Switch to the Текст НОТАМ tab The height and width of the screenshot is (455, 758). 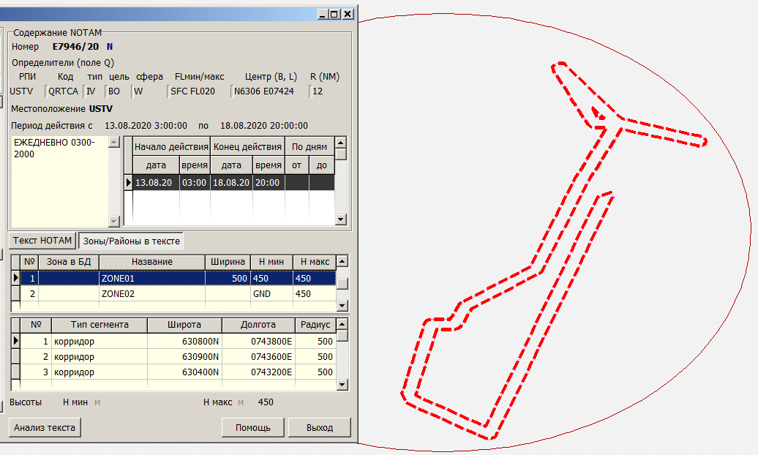[x=42, y=241]
